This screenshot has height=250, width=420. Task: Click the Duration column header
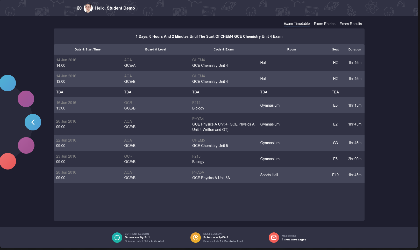(x=355, y=49)
